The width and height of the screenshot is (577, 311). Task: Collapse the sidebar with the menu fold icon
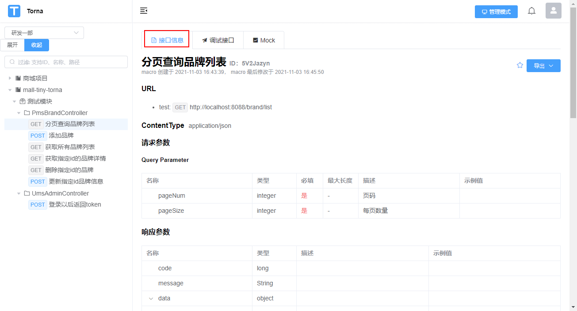(x=144, y=11)
